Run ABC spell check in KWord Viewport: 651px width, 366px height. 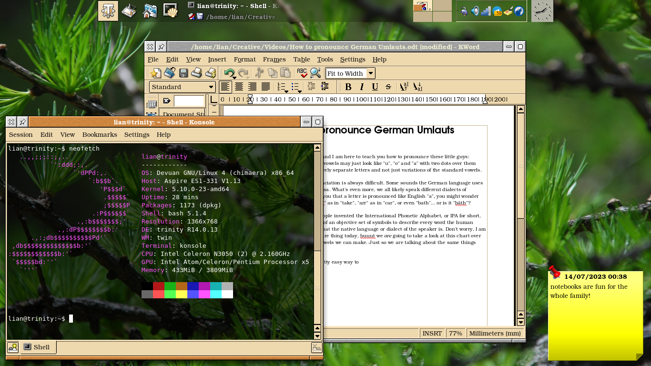click(302, 73)
